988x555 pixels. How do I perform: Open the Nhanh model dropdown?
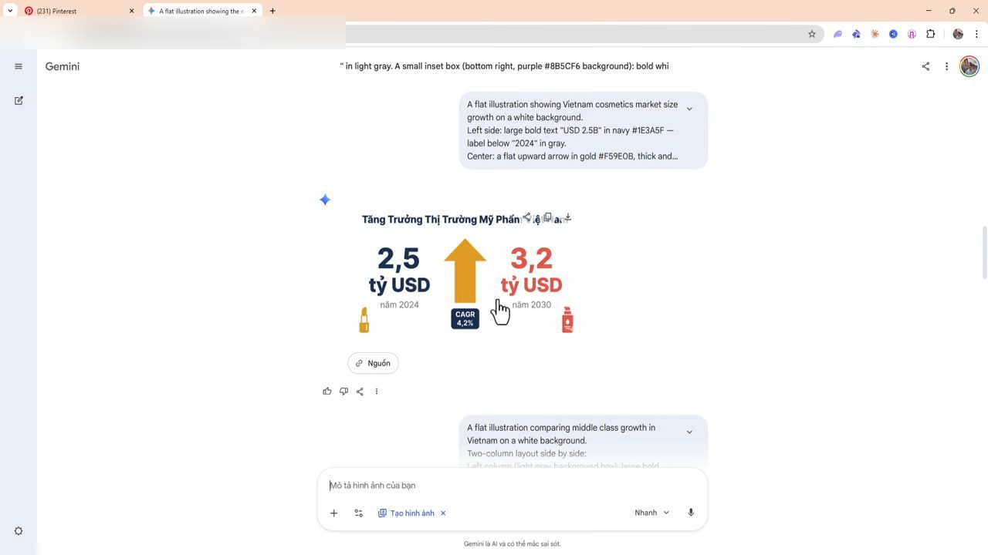(652, 513)
